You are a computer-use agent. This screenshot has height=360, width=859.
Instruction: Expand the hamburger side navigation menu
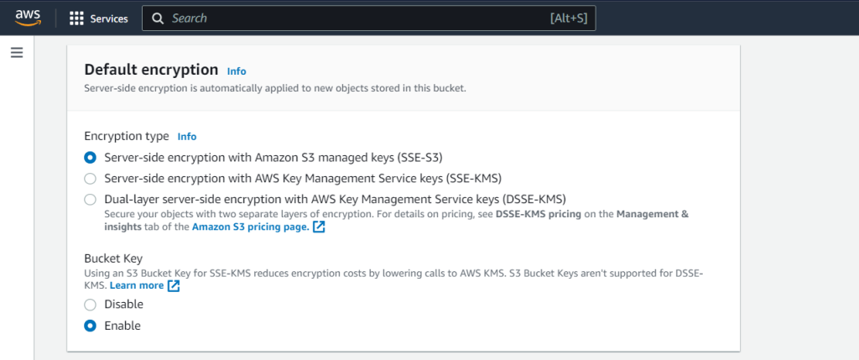tap(16, 53)
